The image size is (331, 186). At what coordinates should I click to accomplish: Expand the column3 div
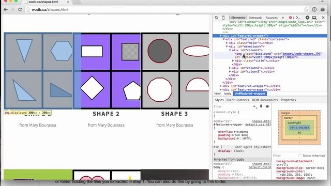(x=230, y=72)
